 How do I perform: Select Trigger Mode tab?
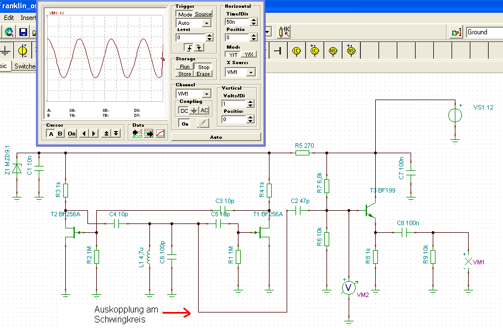click(185, 14)
